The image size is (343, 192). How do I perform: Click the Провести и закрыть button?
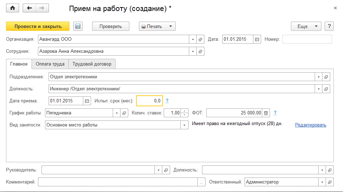(x=38, y=26)
